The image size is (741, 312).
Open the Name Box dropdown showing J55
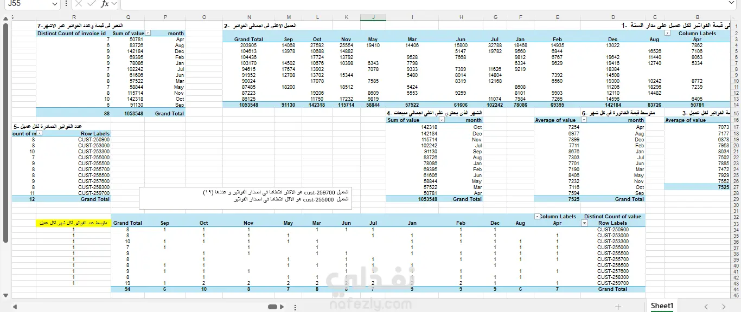[55, 4]
